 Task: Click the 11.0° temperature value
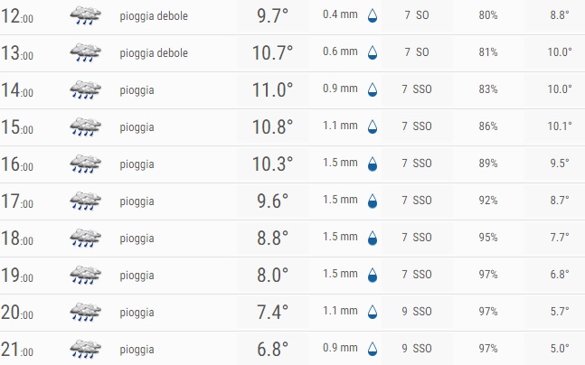[273, 89]
